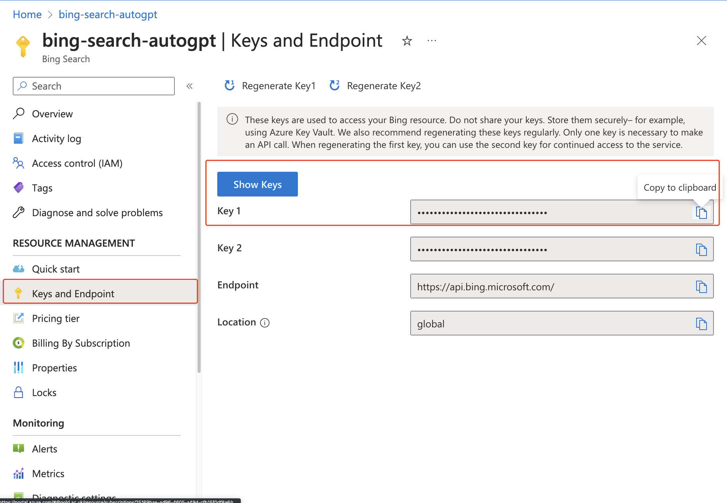Screen dimensions: 727x503
Task: Click the Diagnose wrench icon
Action: (x=19, y=212)
